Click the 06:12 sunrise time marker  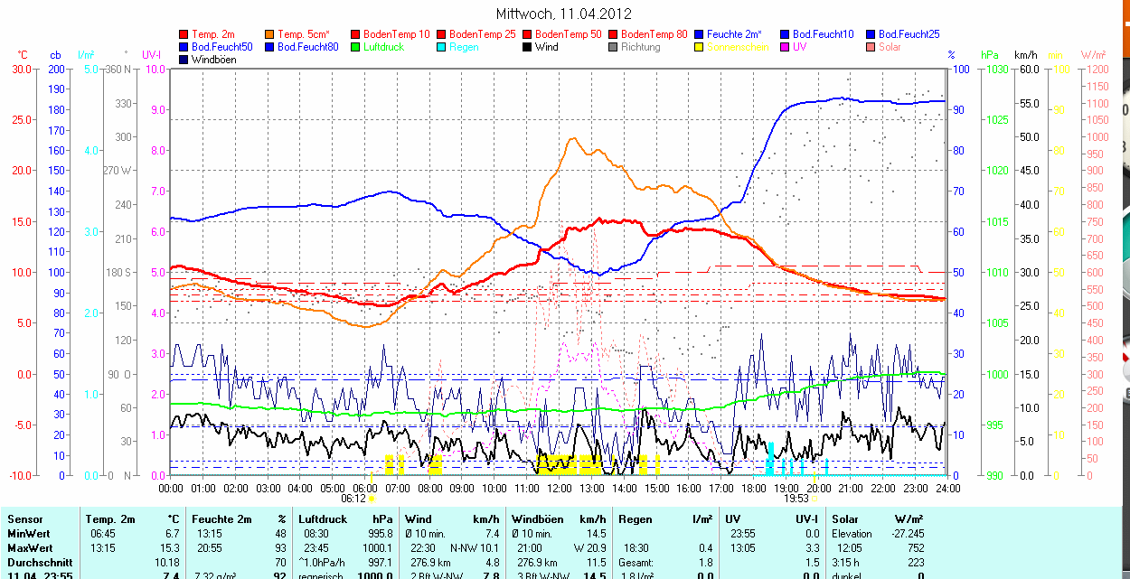click(x=353, y=498)
